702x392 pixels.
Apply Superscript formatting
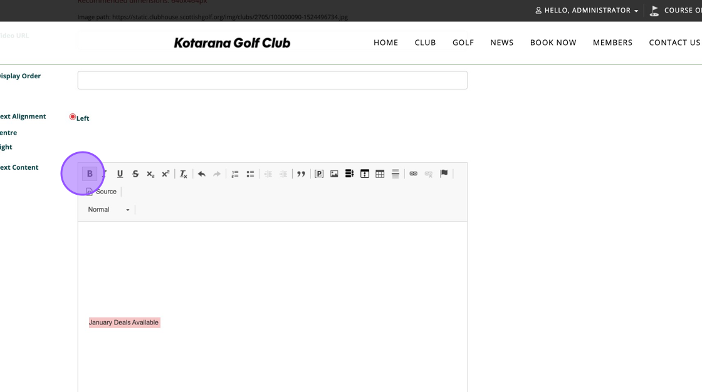165,173
